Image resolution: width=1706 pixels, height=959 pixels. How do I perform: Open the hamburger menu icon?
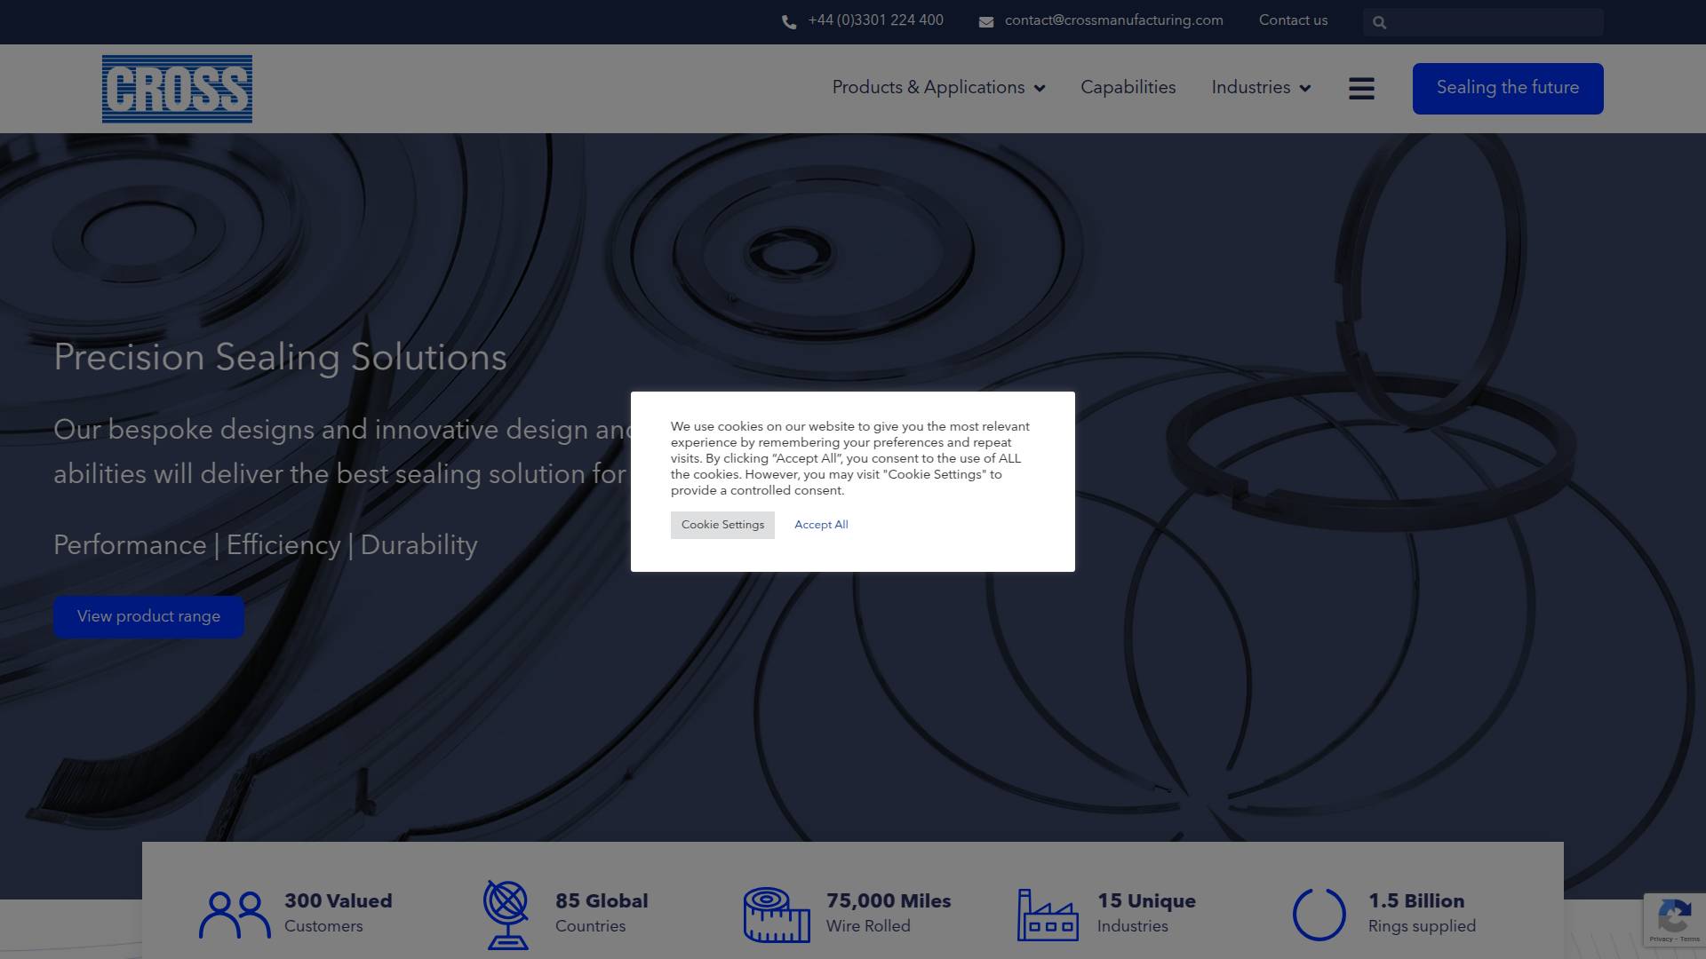point(1360,89)
